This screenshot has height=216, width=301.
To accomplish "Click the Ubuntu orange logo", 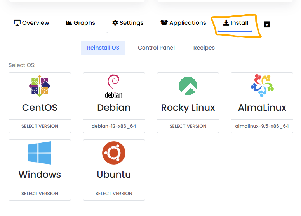I will 114,153.
